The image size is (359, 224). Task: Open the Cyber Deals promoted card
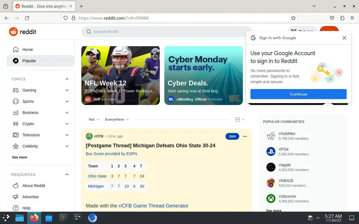pos(204,76)
